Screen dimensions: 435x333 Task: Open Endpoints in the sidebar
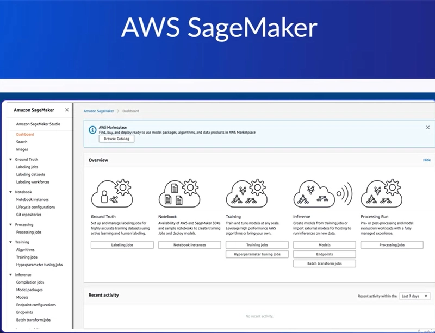(24, 312)
